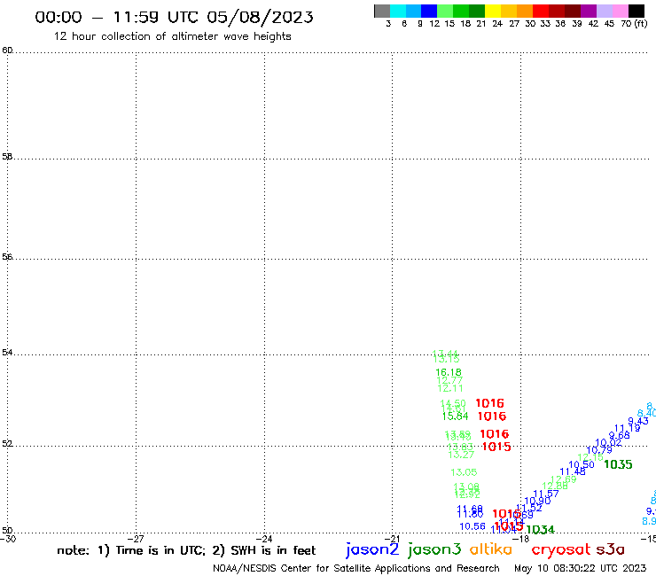Screen dimensions: 656x576
Task: Select the lavender swatch in the color scale
Action: coord(604,11)
